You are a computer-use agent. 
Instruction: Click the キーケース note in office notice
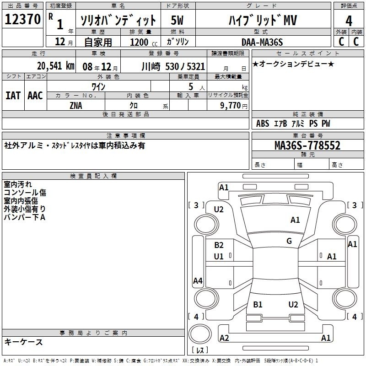[24, 342]
